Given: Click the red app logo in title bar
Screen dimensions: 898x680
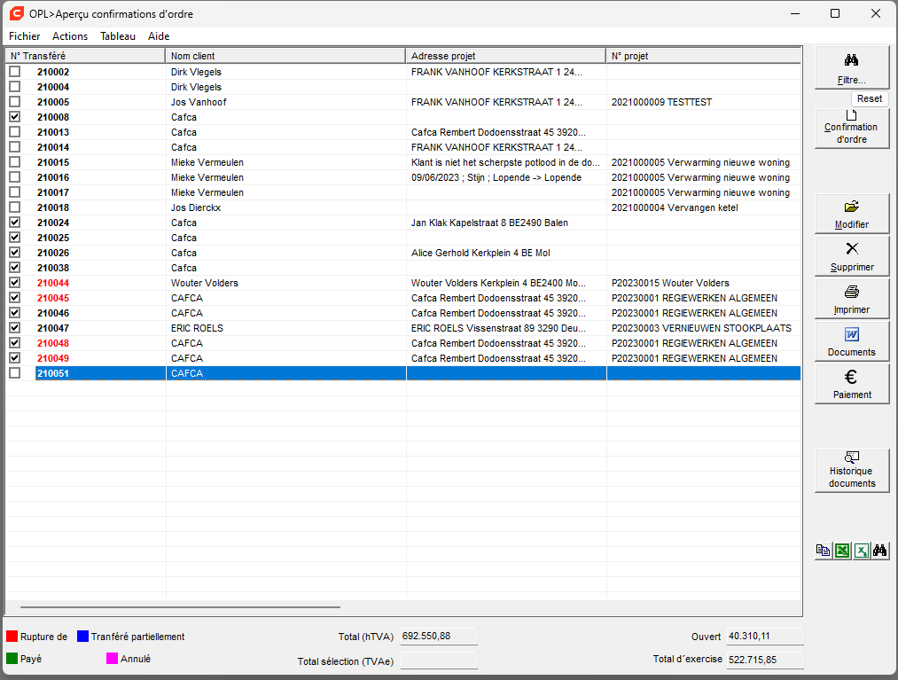Looking at the screenshot, I should 17,13.
